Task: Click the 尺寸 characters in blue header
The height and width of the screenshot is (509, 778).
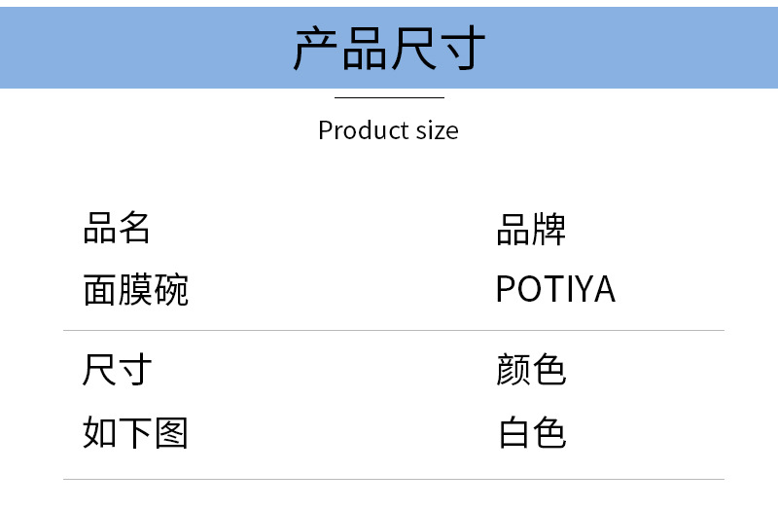Action: [x=437, y=49]
